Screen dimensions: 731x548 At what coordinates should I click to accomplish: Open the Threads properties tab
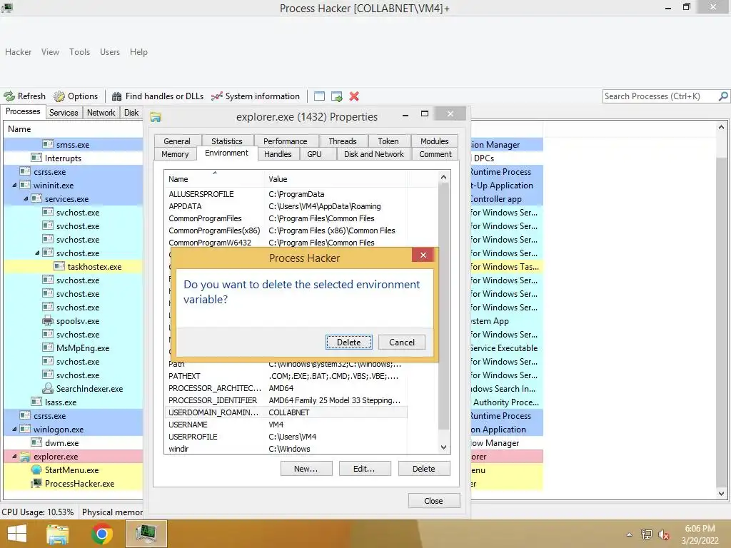343,141
